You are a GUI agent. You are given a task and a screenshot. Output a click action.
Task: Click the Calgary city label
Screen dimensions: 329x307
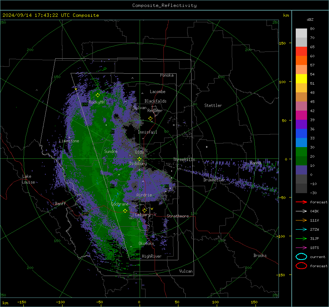pos(143,215)
